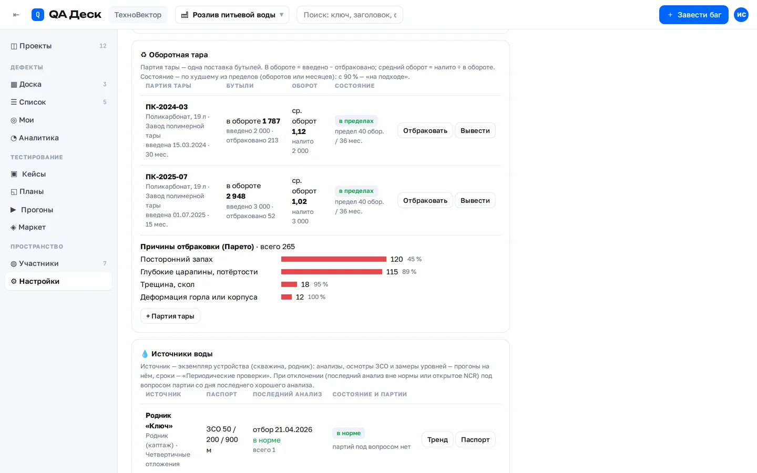Open Участники page
Screen dimensions: 757x473
(x=58, y=263)
